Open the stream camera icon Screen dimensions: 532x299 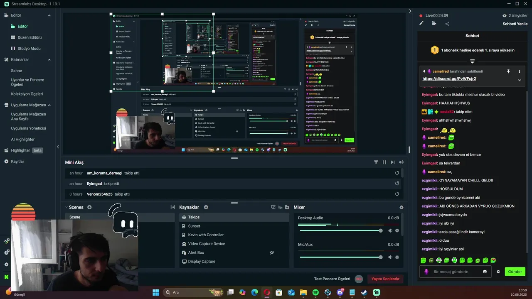tap(434, 23)
